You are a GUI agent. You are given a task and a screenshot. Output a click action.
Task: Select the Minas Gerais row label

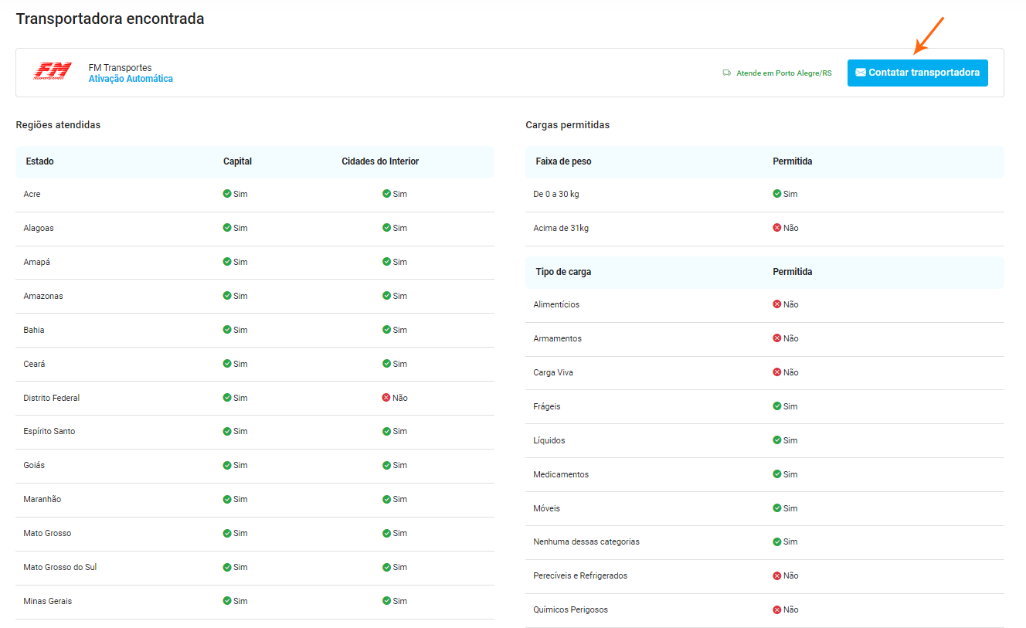(48, 601)
